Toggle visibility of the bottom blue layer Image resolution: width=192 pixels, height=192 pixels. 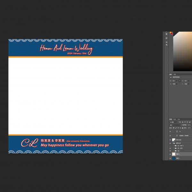point(170,158)
